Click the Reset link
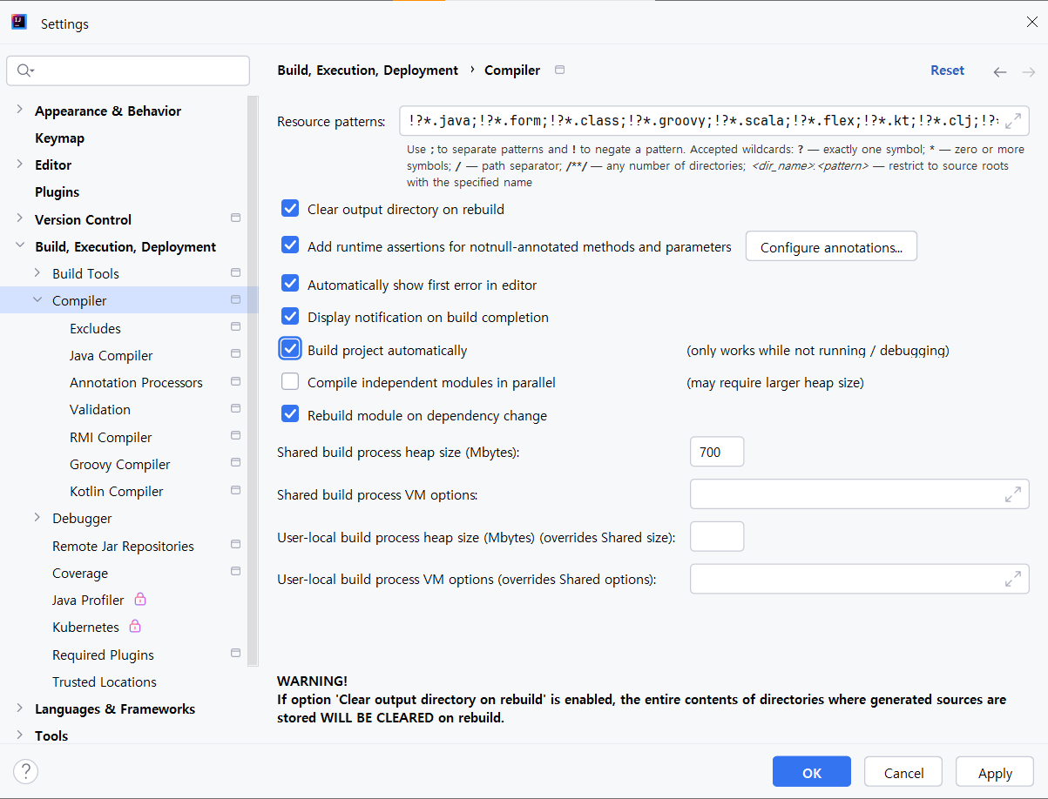1048x799 pixels. click(x=947, y=70)
